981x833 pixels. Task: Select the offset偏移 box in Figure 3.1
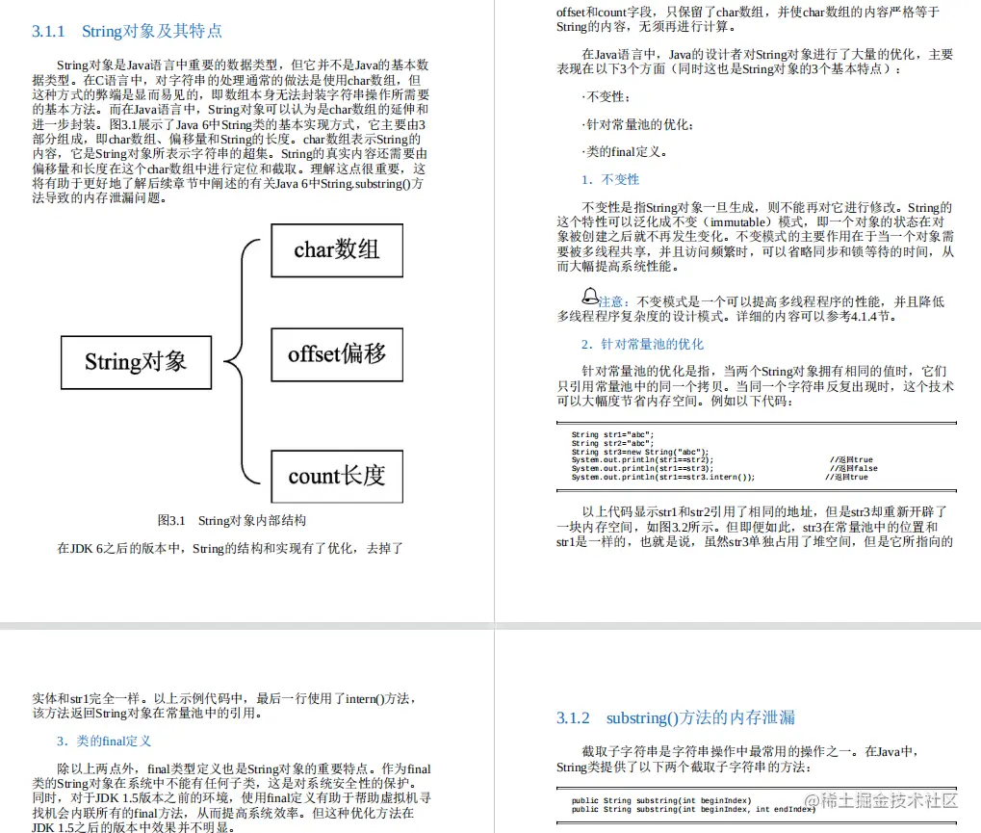(336, 354)
